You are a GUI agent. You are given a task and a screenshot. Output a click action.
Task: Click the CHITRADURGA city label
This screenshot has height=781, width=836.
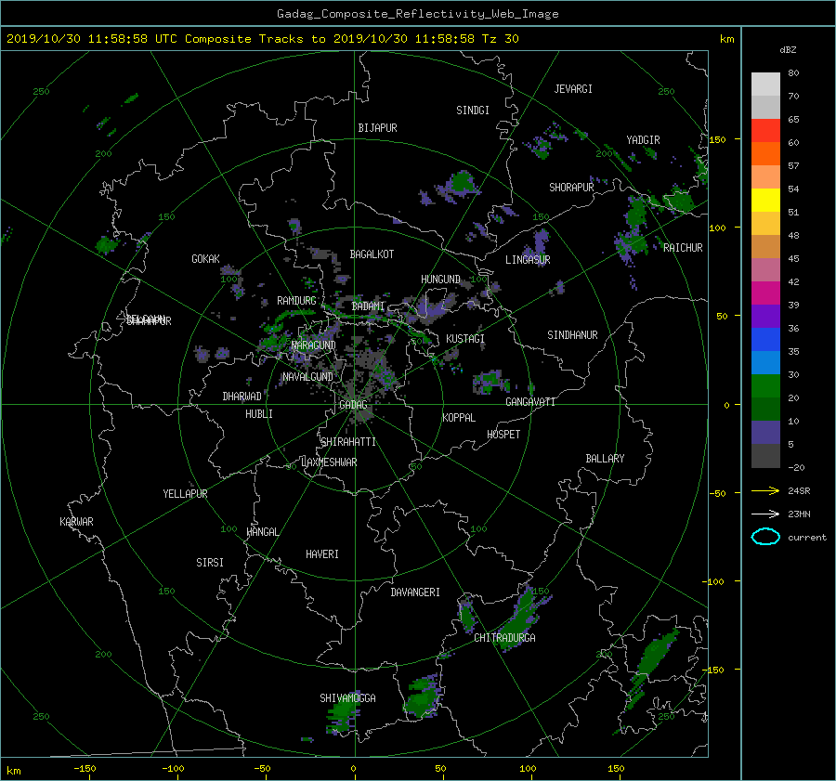pos(504,638)
